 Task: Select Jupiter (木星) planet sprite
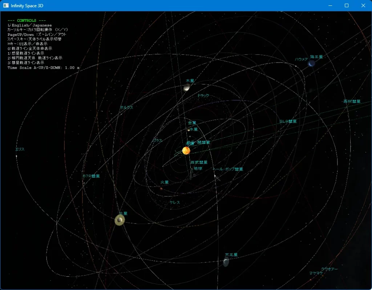[186, 86]
